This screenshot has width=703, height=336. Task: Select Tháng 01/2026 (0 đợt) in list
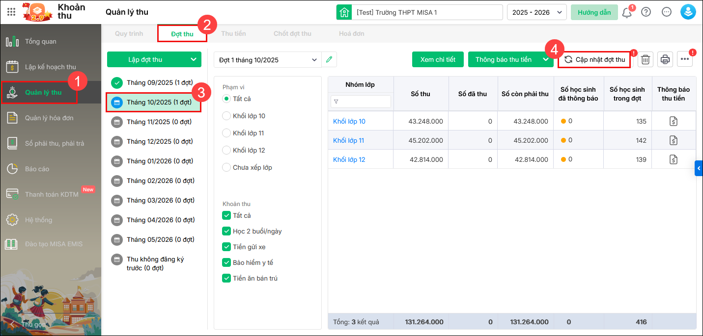(x=154, y=161)
